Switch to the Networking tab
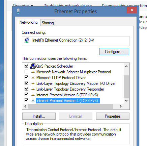 29,22
